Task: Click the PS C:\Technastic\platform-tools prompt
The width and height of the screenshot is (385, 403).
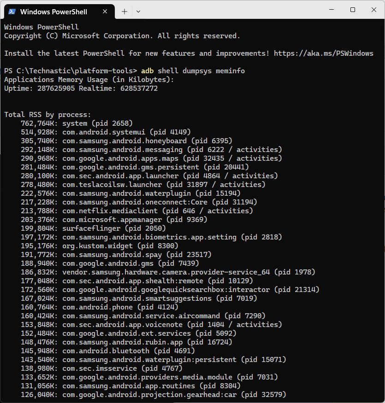Action: pos(71,71)
